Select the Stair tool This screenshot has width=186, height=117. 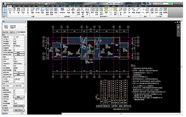(x=73, y=11)
